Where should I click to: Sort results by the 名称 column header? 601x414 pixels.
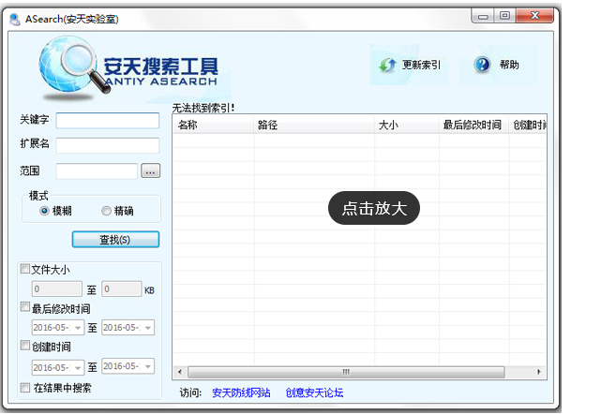tap(213, 125)
